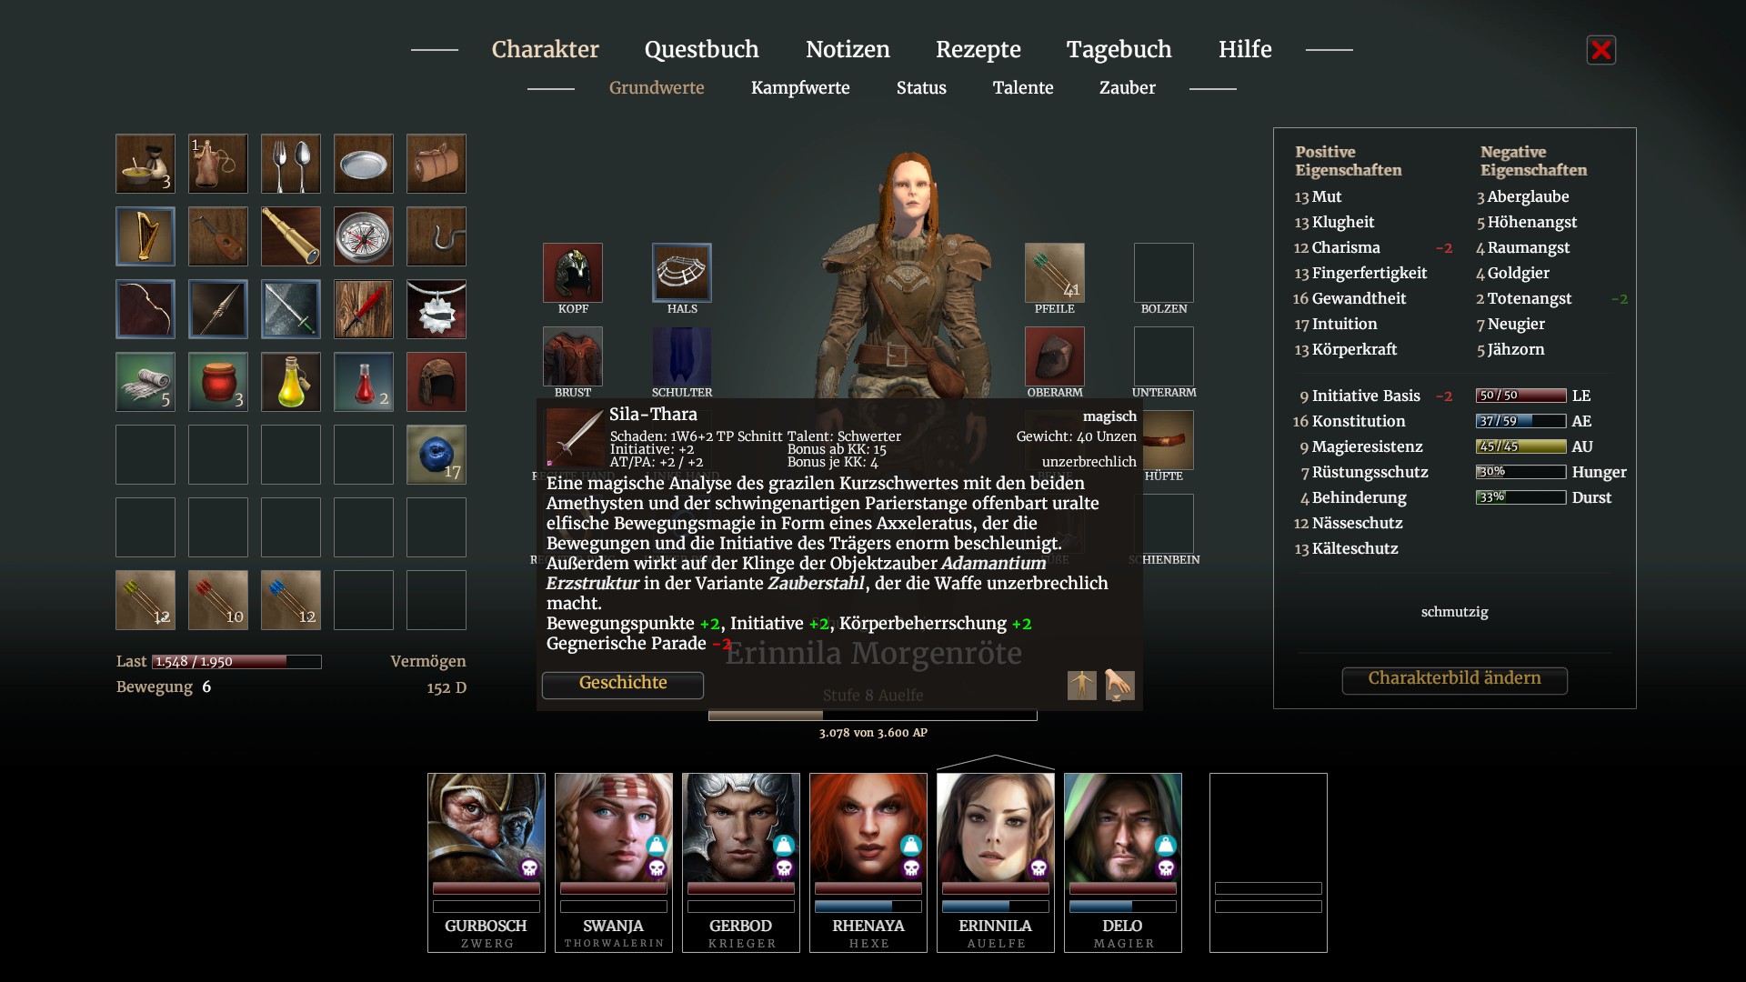Open the Zauber subtab
Viewport: 1746px width, 982px height.
pyautogui.click(x=1128, y=88)
